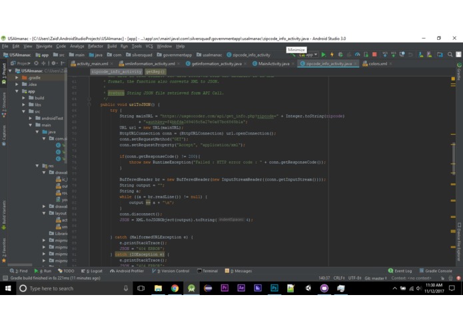
Task: Click the attach debugger to process icon
Action: tap(366, 55)
